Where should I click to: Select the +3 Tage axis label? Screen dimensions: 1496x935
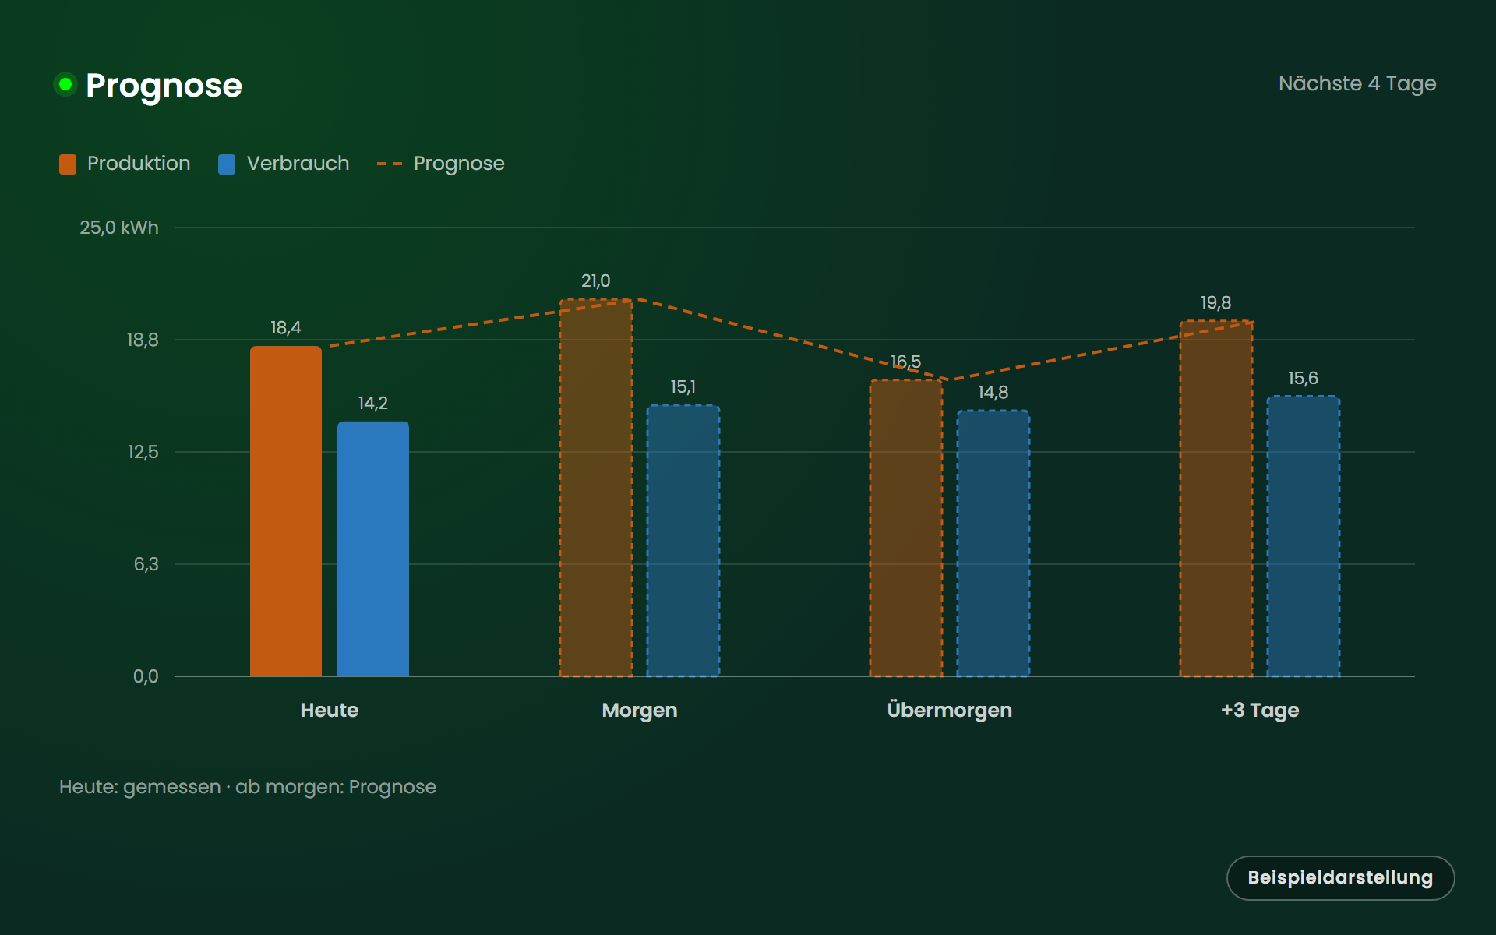click(1260, 711)
